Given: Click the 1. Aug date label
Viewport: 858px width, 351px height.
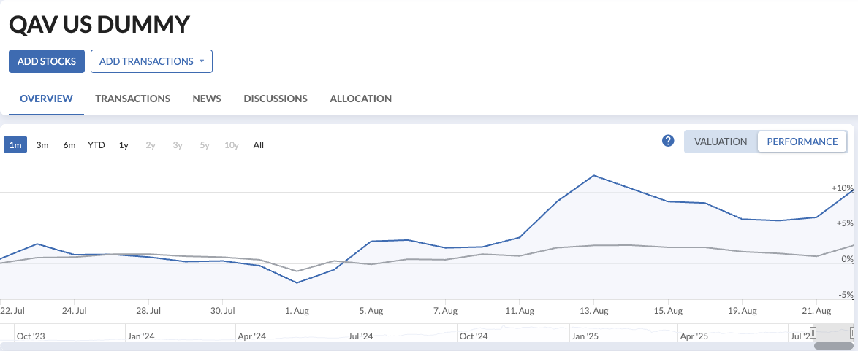Looking at the screenshot, I should coord(297,311).
